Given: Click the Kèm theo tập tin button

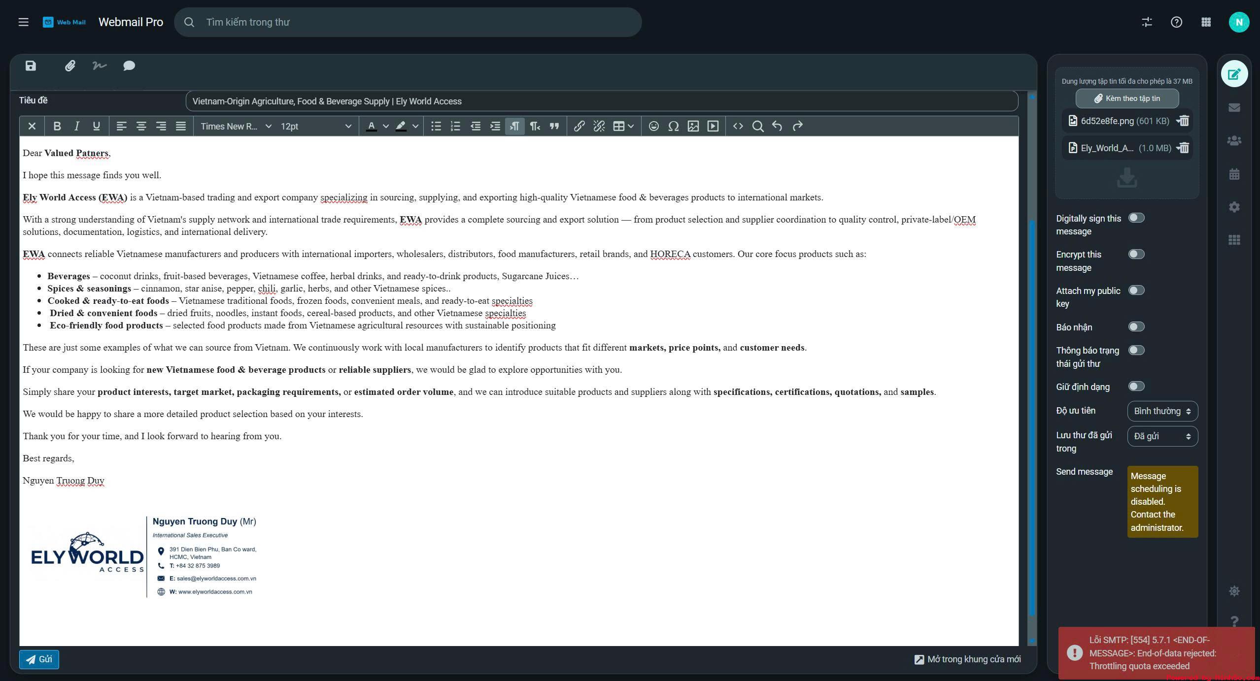Looking at the screenshot, I should tap(1127, 98).
